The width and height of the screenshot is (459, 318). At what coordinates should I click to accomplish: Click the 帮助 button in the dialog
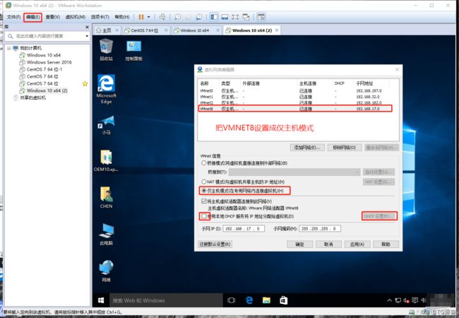click(x=386, y=245)
